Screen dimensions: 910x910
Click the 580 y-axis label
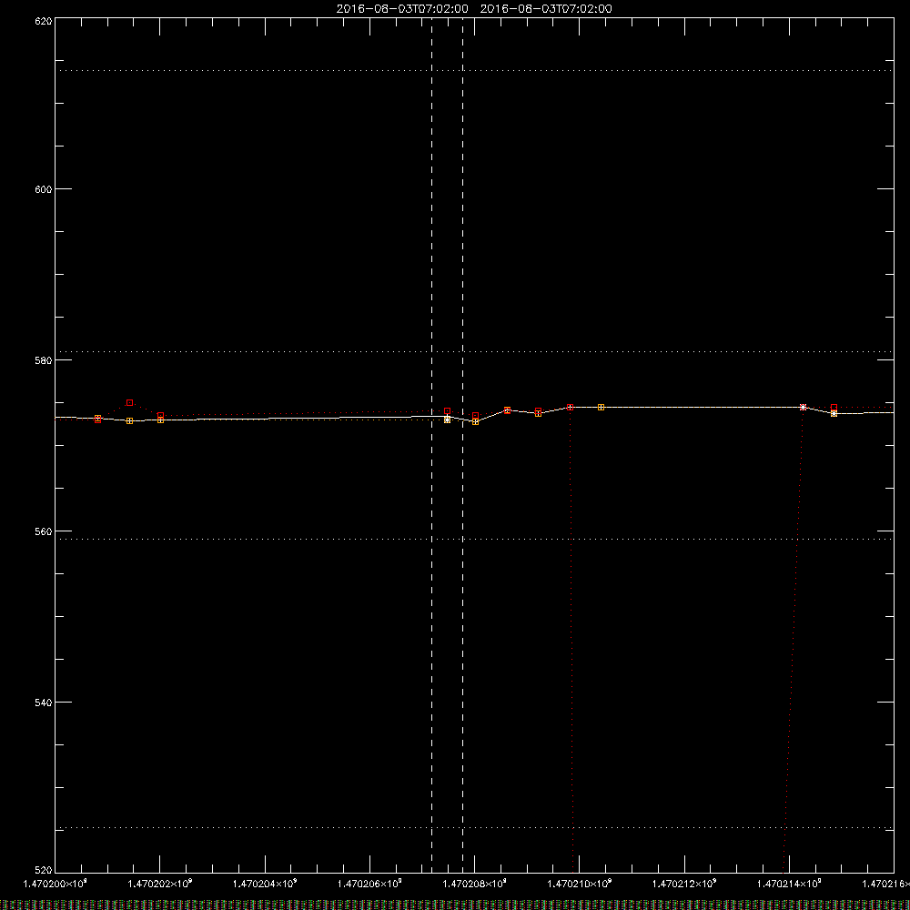click(44, 359)
